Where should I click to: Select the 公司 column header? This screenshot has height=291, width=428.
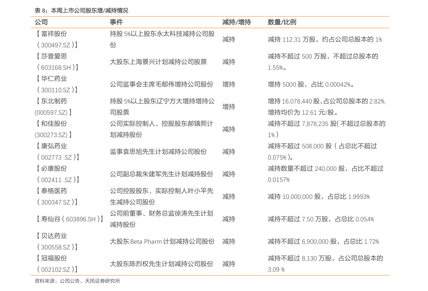41,22
